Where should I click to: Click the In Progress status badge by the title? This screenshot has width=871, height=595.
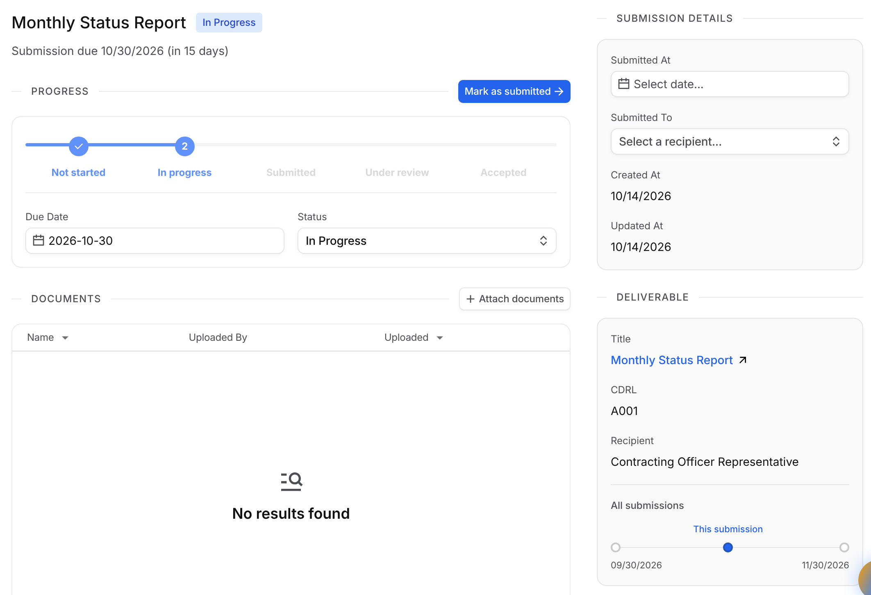pos(229,23)
